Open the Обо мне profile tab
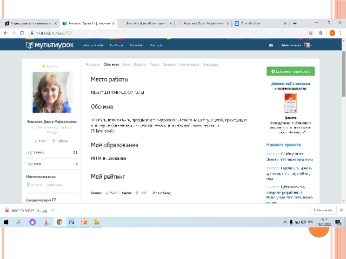Viewport: 346px width, 259px height. click(111, 65)
